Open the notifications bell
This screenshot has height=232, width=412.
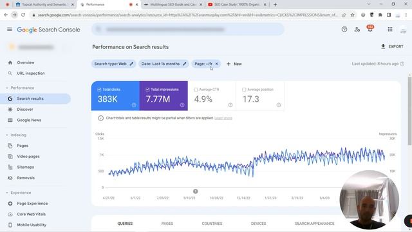(x=370, y=29)
